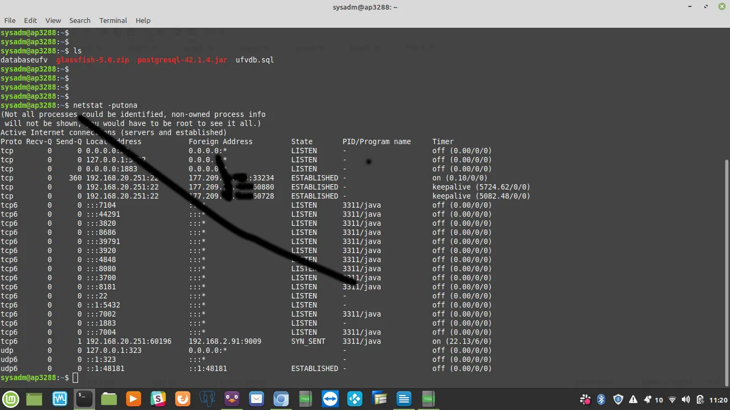Viewport: 730px width, 410px height.
Task: Switch to Chromium browser in taskbar
Action: click(x=281, y=399)
